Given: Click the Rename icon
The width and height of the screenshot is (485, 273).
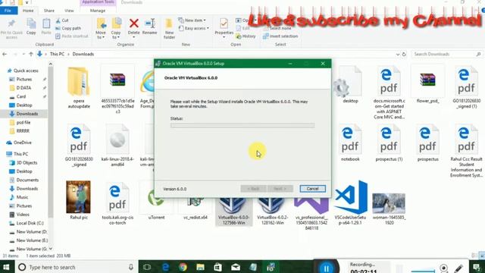Looking at the screenshot, I should [150, 26].
